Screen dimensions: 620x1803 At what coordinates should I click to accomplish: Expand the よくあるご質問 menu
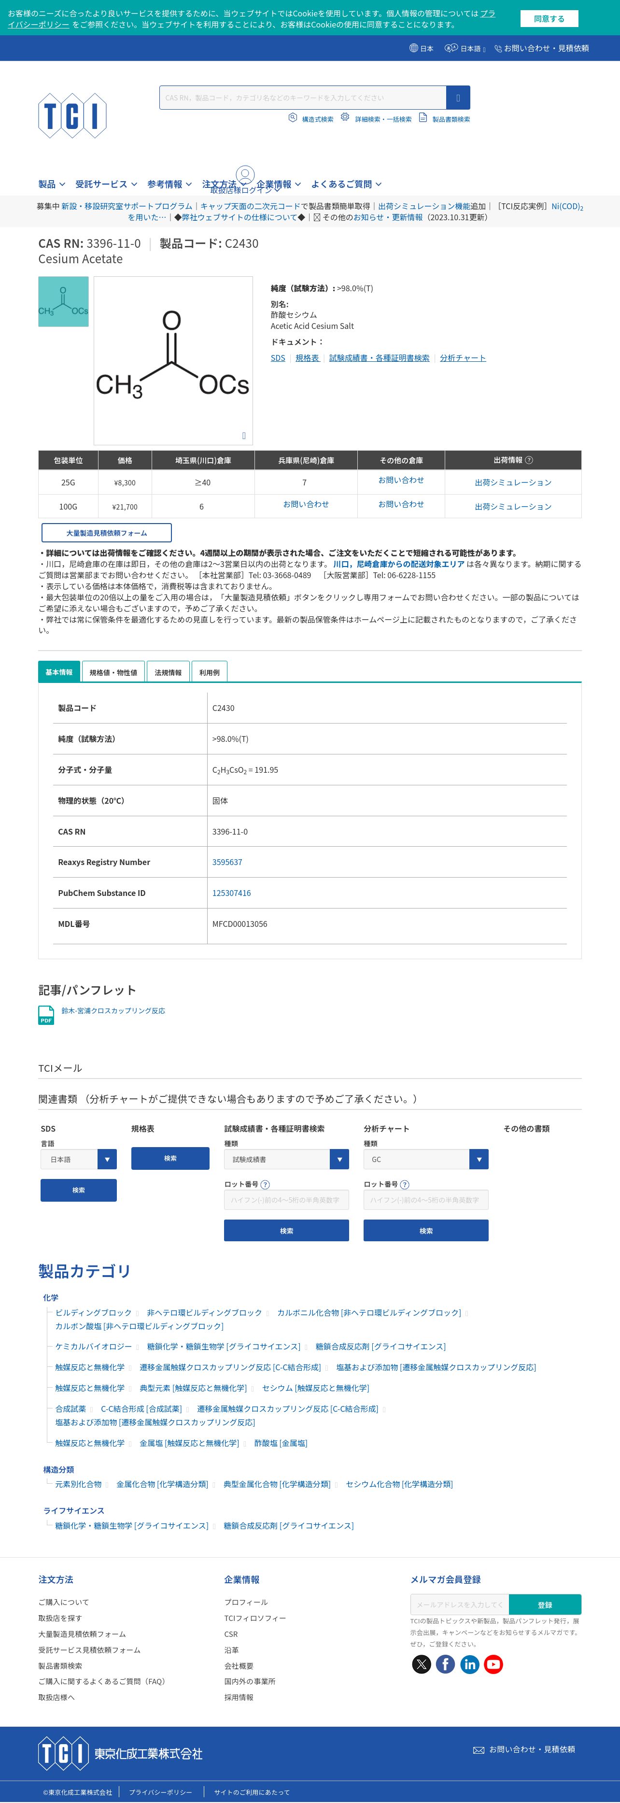point(346,184)
